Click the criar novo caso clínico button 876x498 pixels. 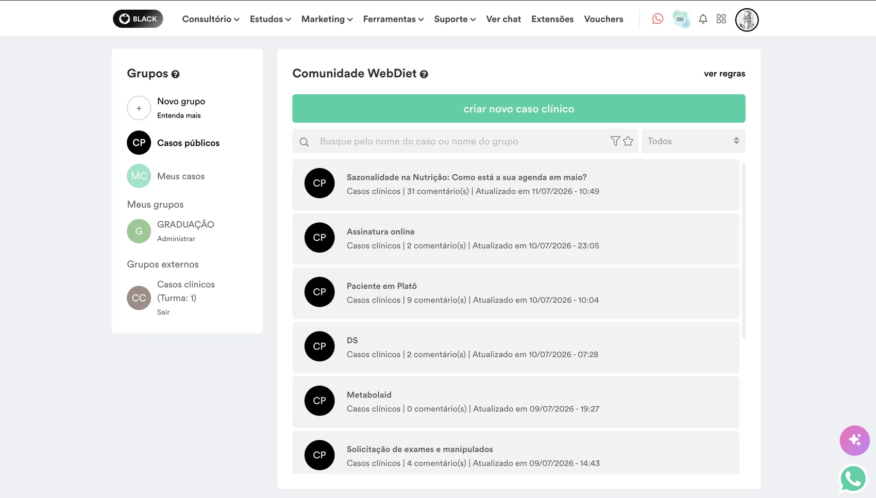(x=518, y=109)
